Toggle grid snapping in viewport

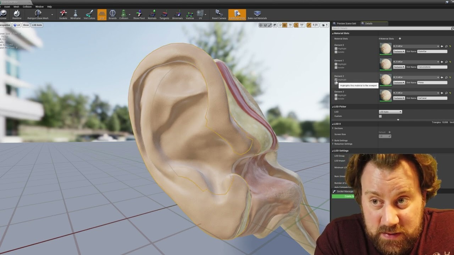(285, 25)
